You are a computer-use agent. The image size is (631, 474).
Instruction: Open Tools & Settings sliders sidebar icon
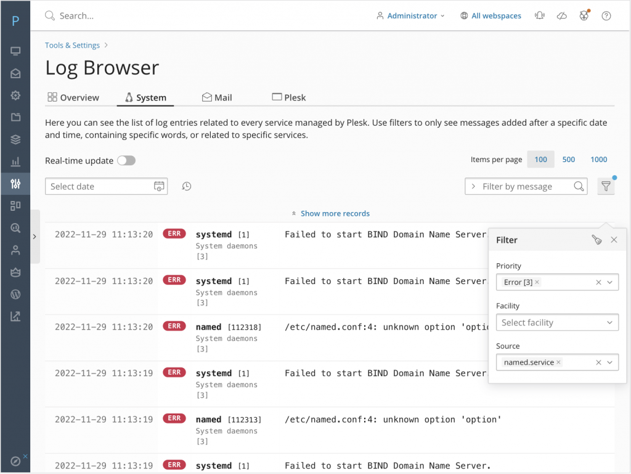click(15, 184)
